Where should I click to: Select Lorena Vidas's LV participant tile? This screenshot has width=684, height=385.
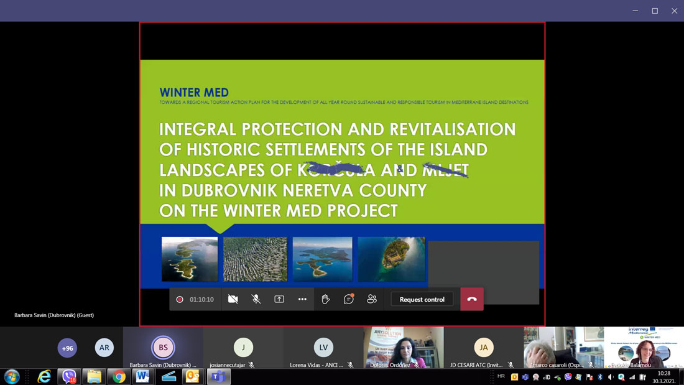[323, 348]
